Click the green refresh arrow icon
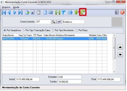 tap(83, 12)
